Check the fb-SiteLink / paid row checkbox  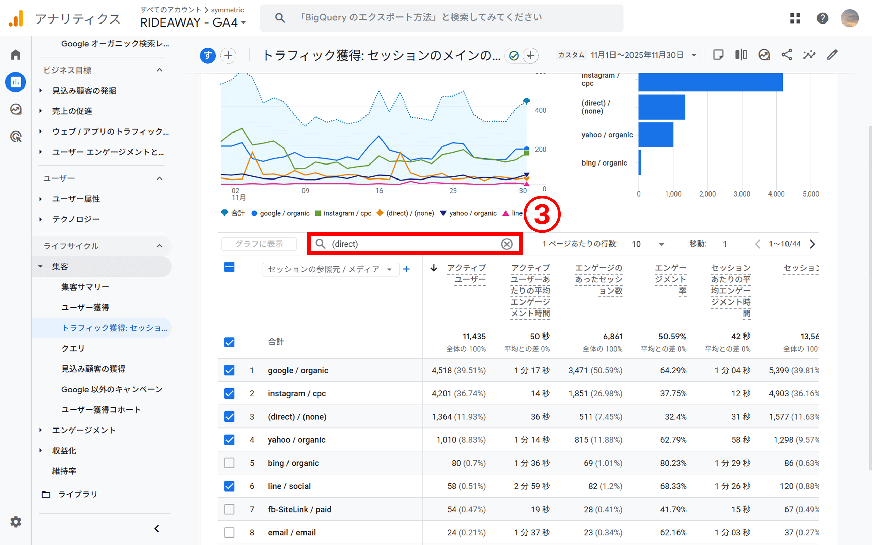coord(229,509)
